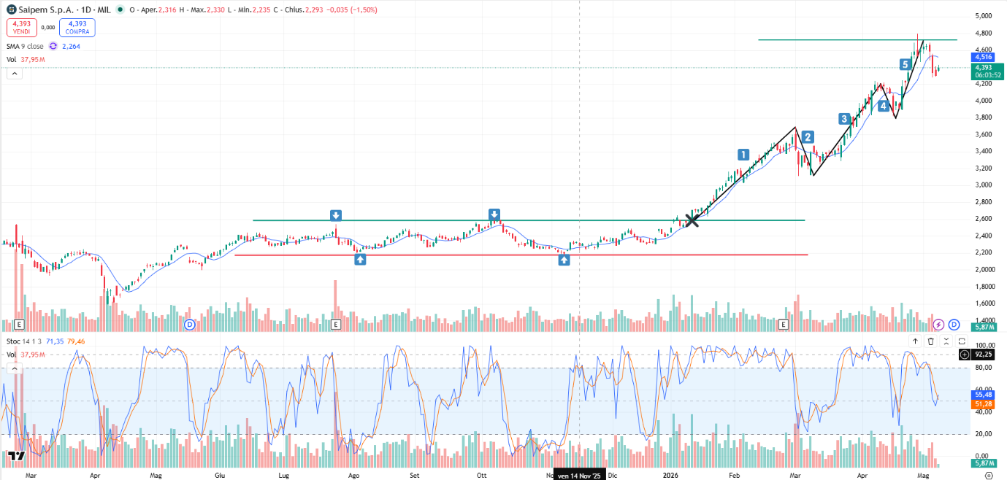Screen dimensions: 1007x480
Task: Click the 51,28 orange stochastic value label
Action: (983, 403)
